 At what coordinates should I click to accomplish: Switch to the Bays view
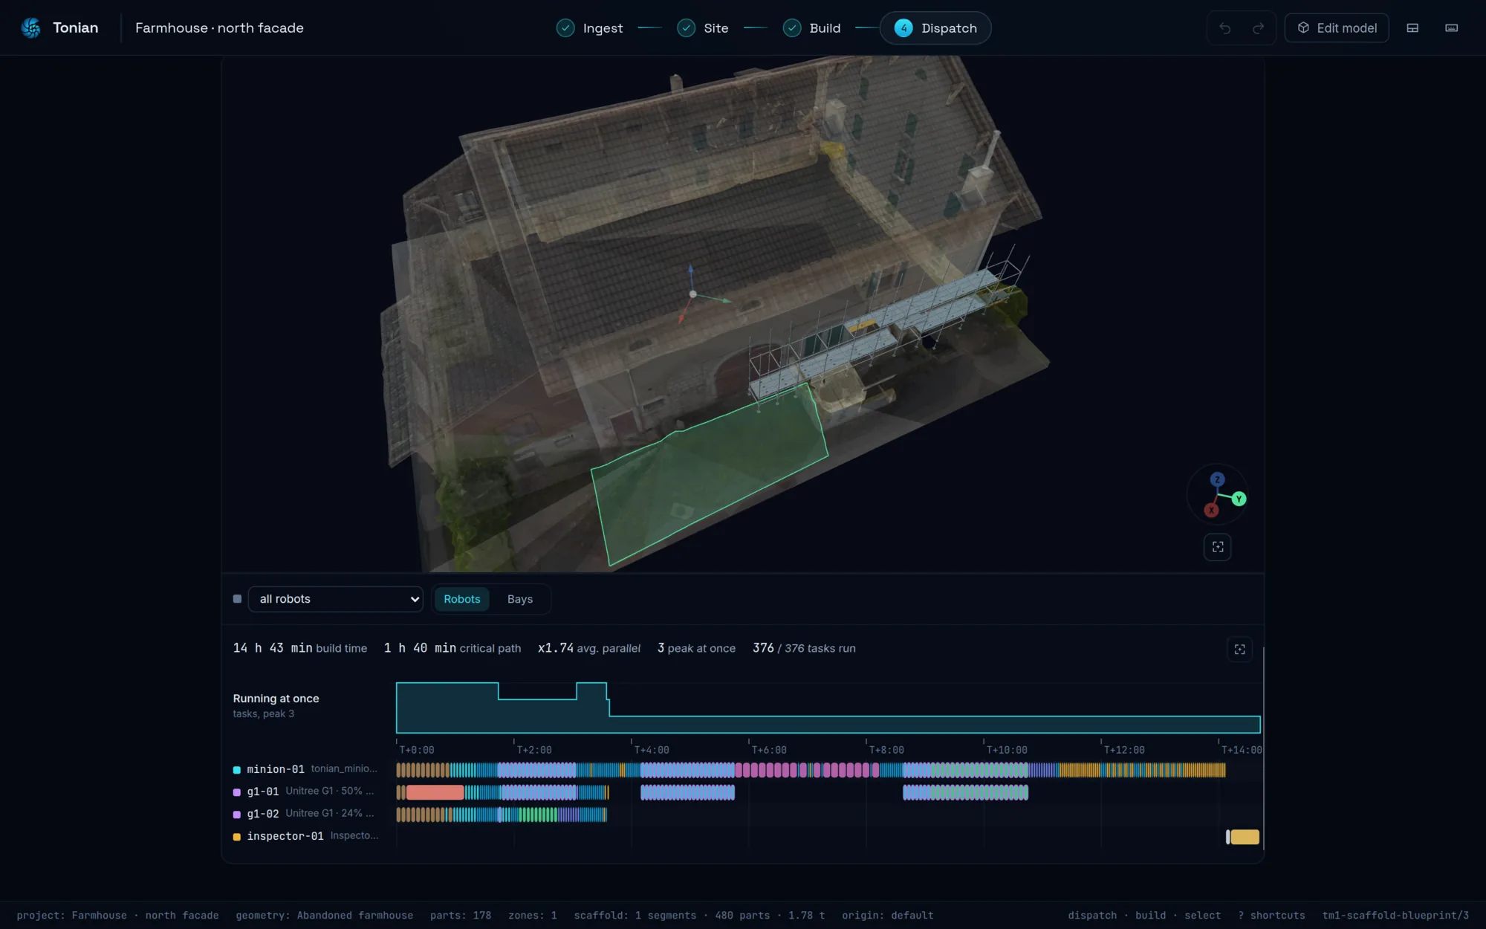[x=520, y=599]
